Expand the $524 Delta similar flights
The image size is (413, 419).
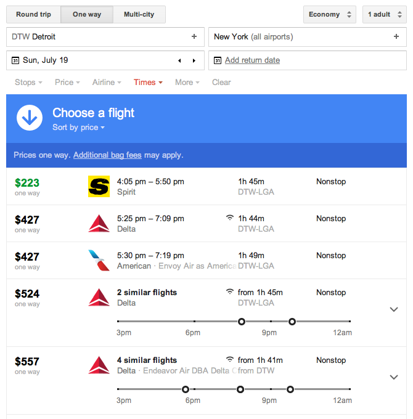click(x=394, y=309)
